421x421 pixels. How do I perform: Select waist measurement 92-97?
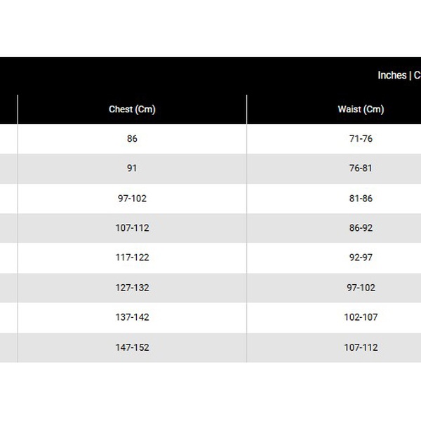(361, 258)
